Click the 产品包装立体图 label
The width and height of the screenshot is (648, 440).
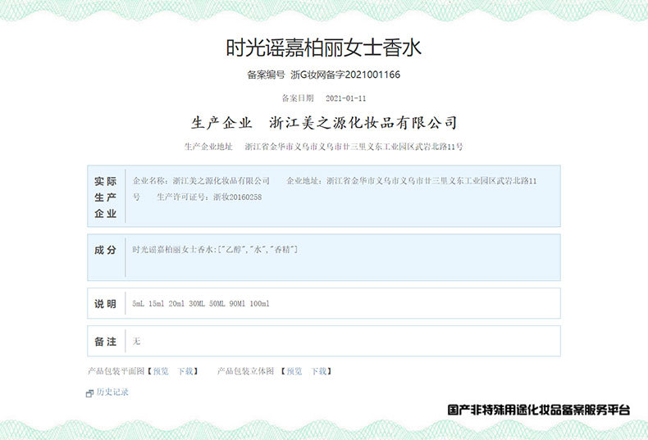tap(245, 371)
